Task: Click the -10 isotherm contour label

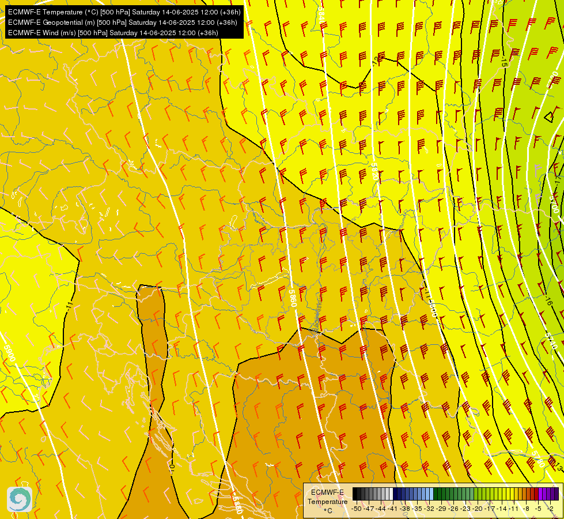Action: coord(172,468)
